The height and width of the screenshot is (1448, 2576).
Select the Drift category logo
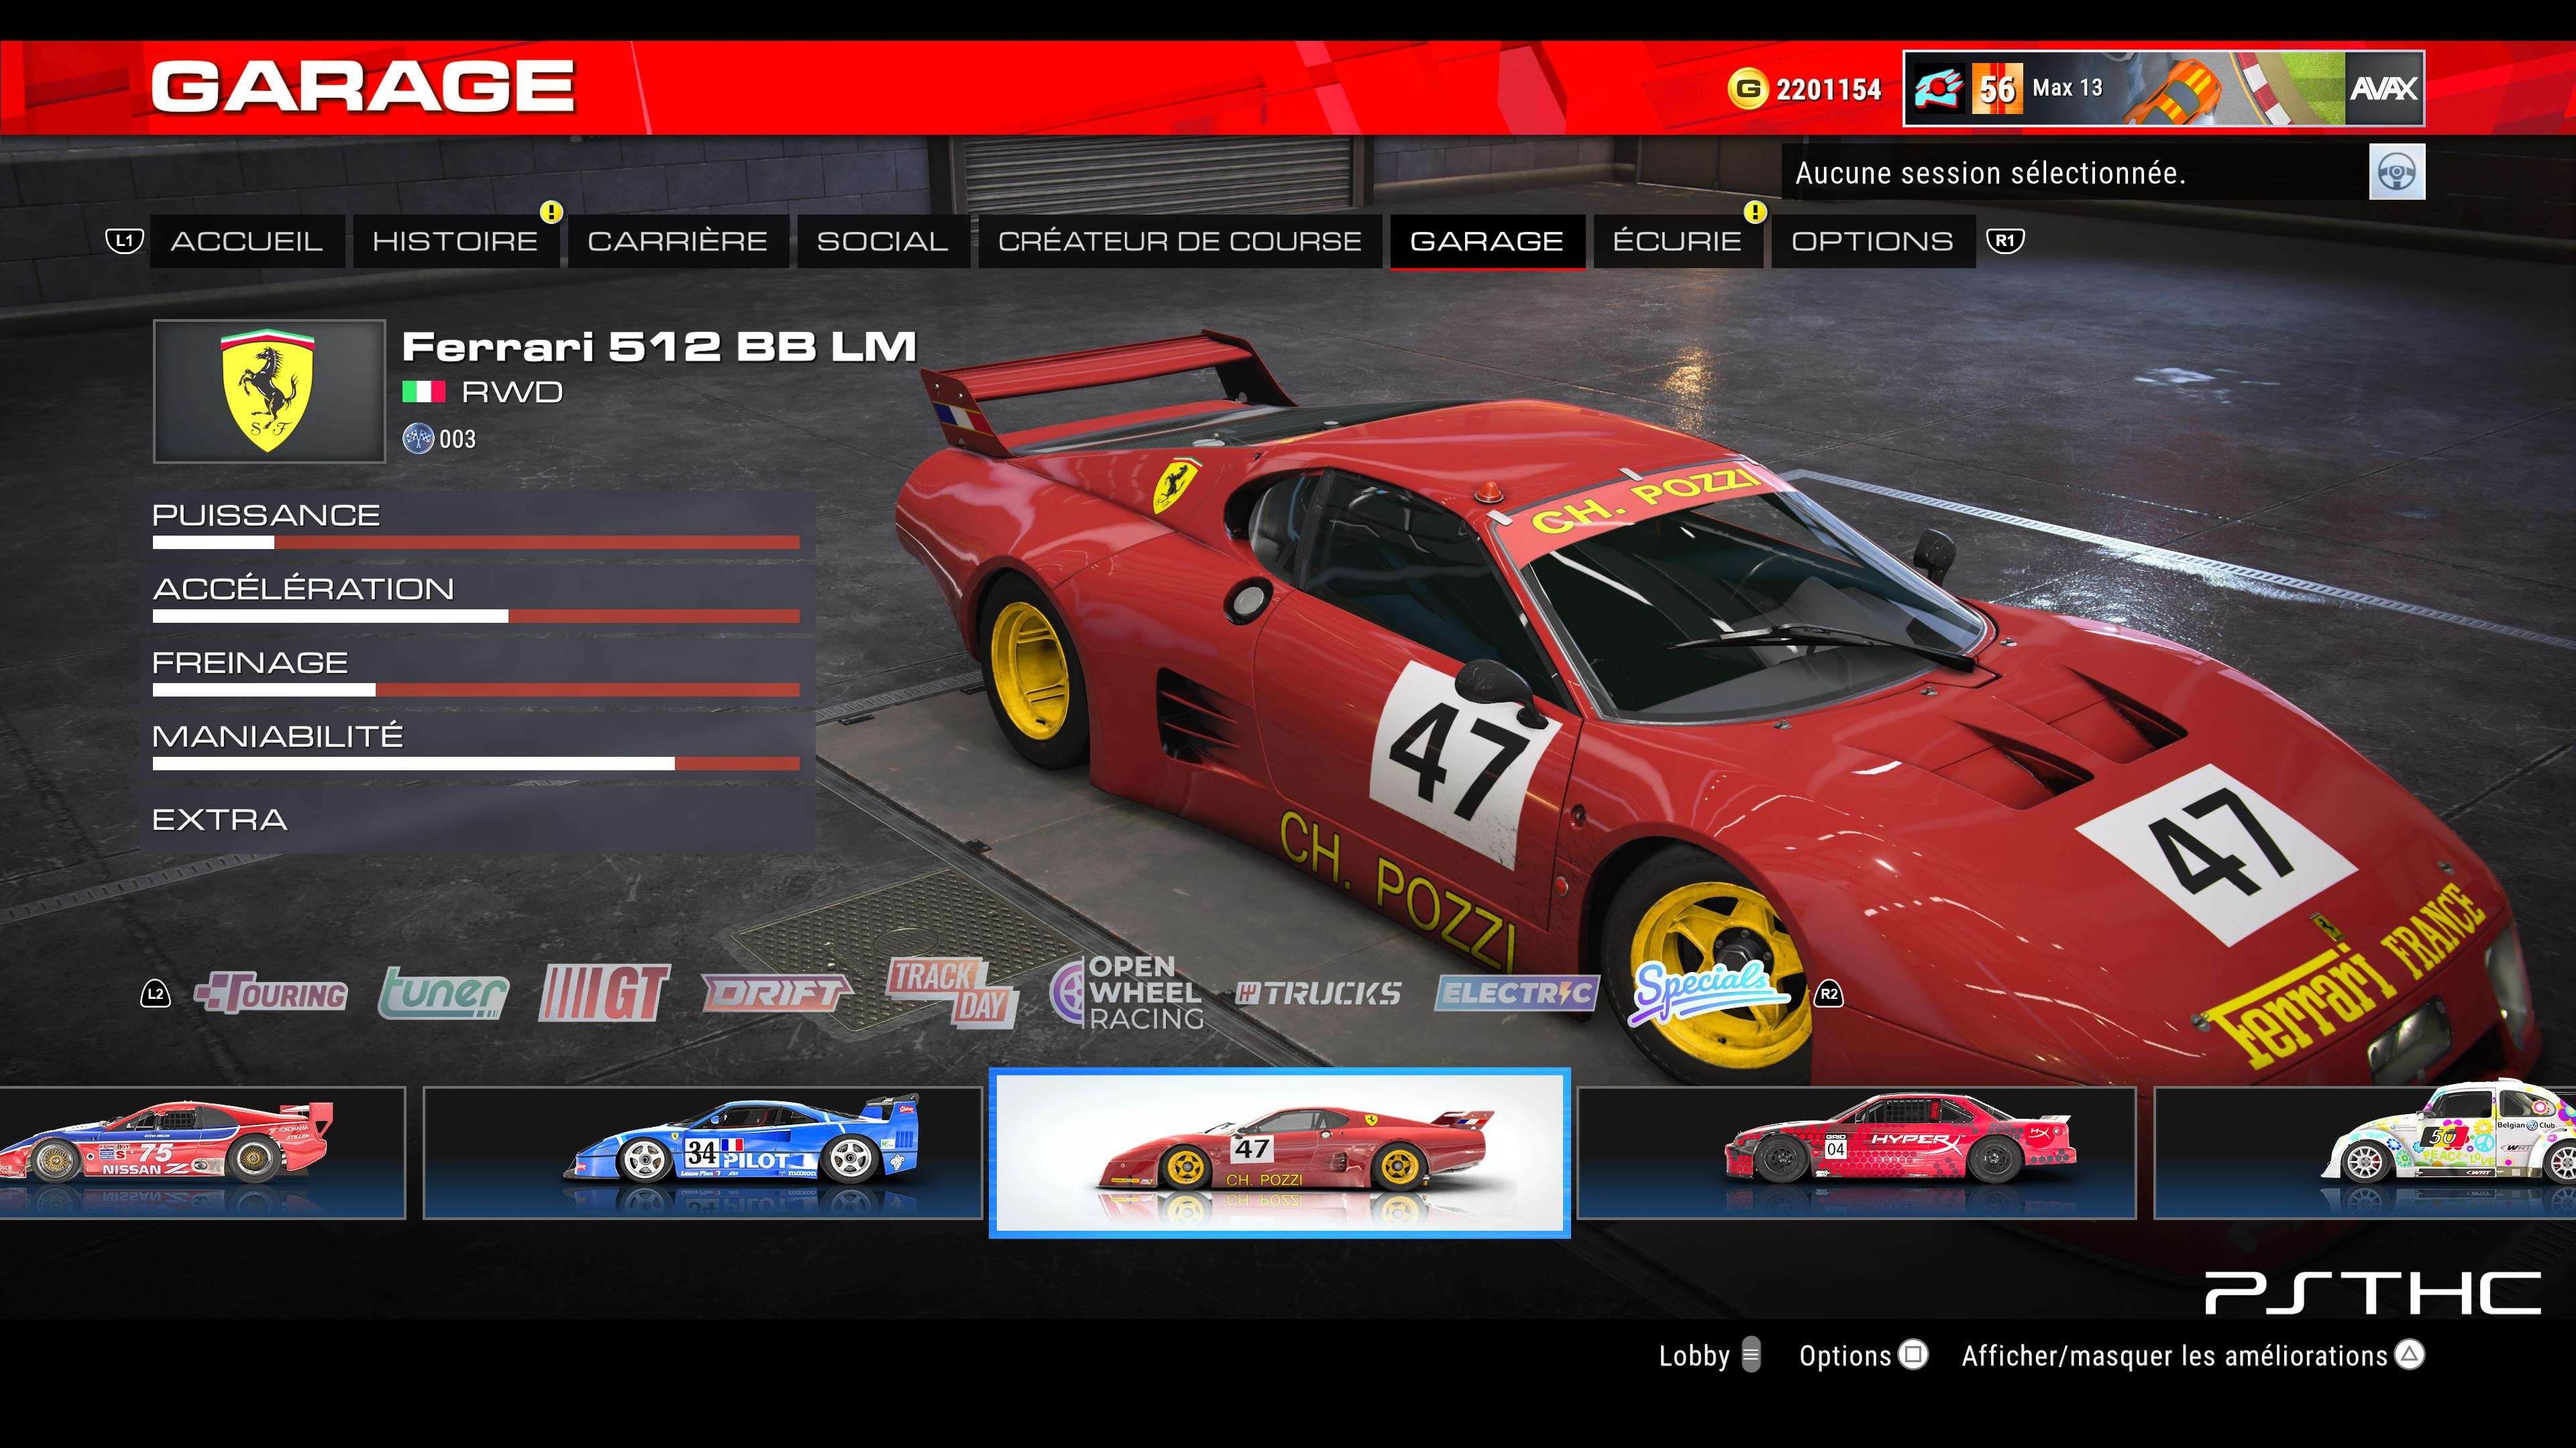point(776,993)
